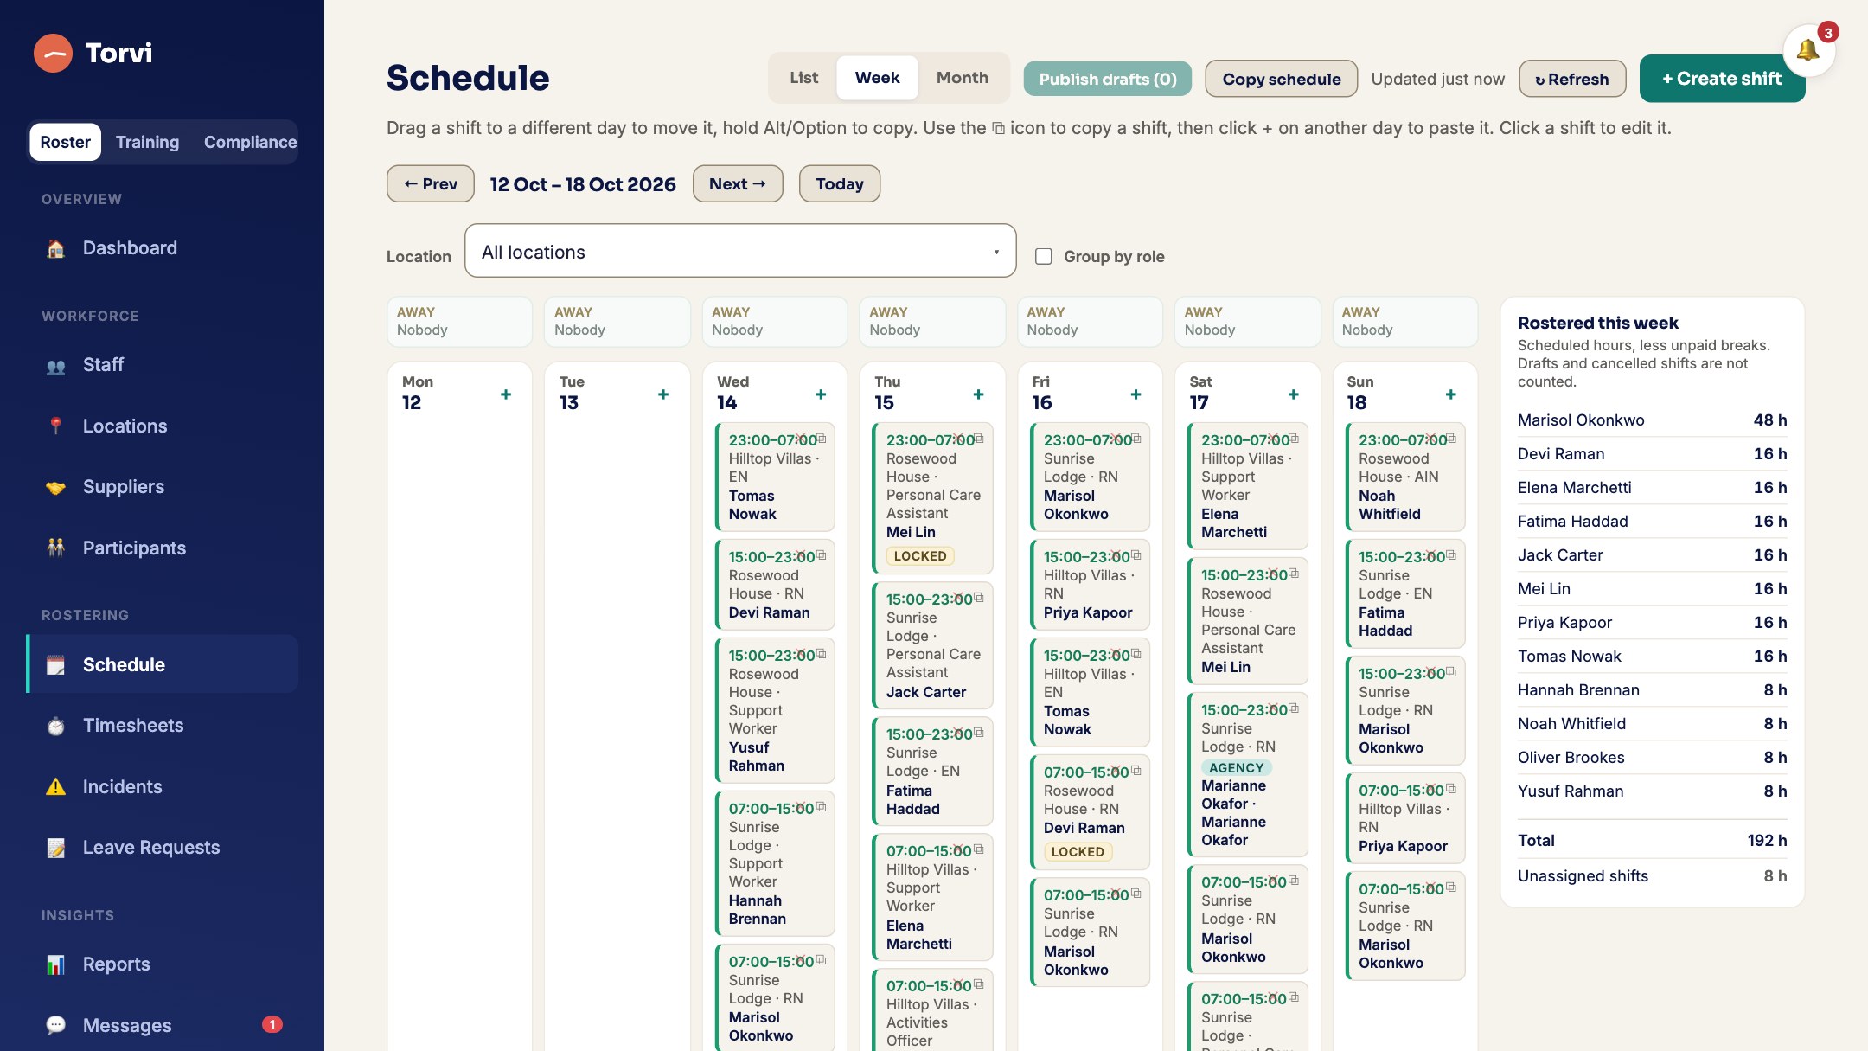Viewport: 1868px width, 1051px height.
Task: Open the Compliance tab
Action: pos(250,142)
